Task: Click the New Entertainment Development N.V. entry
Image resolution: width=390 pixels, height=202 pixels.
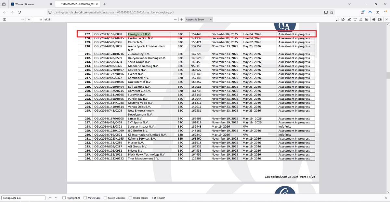Action: coord(141,112)
